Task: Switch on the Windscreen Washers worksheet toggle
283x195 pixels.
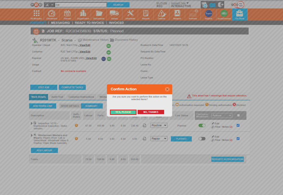Action: pyautogui.click(x=202, y=139)
